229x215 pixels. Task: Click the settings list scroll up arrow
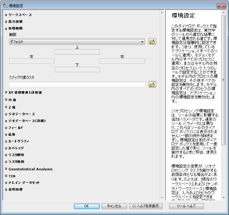pyautogui.click(x=162, y=13)
